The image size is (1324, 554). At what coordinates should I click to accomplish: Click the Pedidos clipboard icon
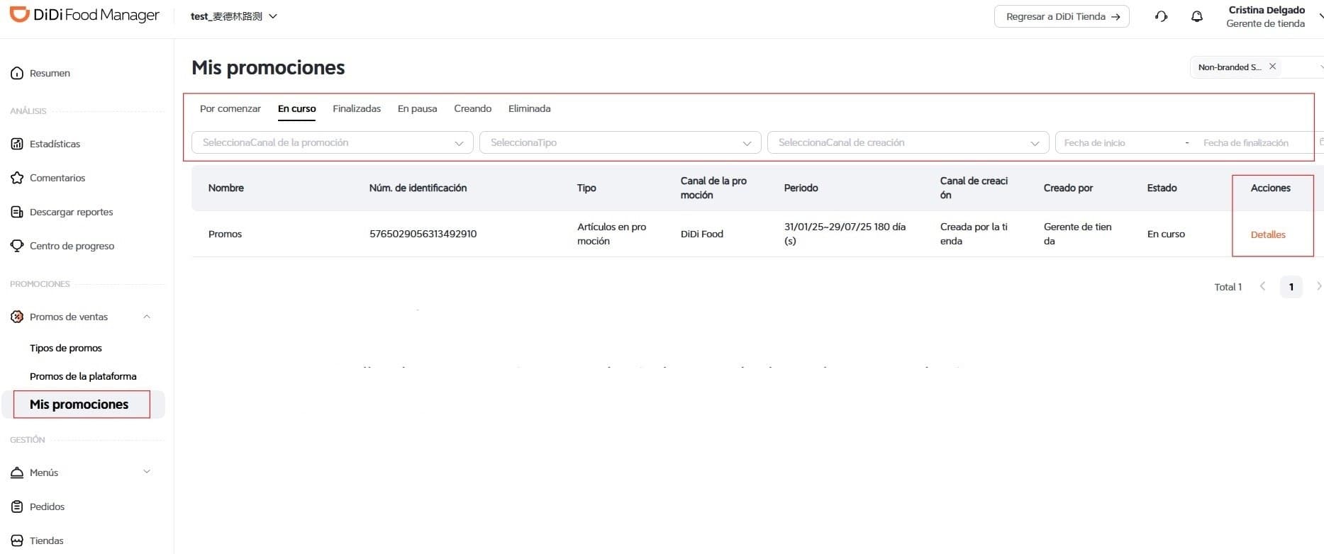17,507
